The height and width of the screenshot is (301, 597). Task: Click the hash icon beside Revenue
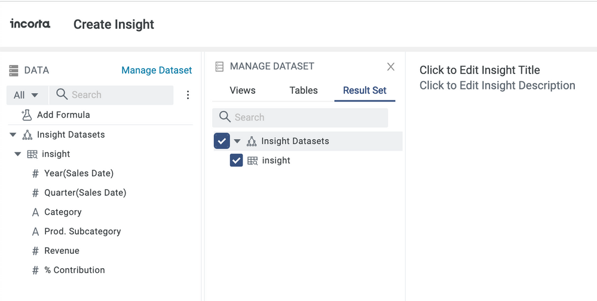point(35,251)
